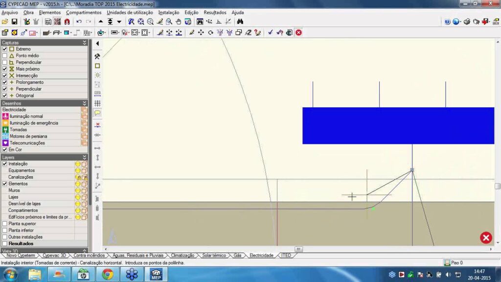The width and height of the screenshot is (501, 282).
Task: Click the magnet snap icon
Action: click(x=67, y=22)
